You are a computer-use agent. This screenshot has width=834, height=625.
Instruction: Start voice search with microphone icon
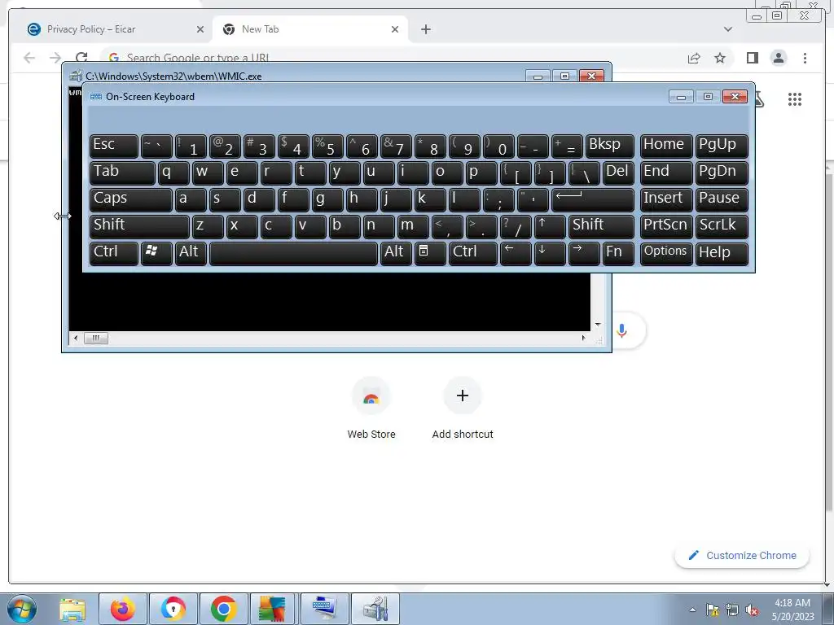[x=621, y=330]
